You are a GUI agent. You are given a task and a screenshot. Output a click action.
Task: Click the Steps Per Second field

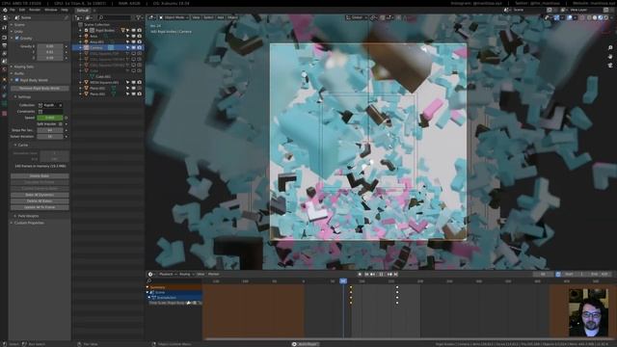coord(50,130)
